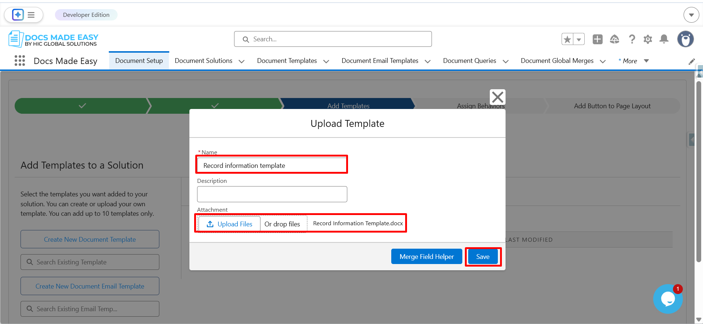
Task: Select the Add Button to Page Layout step
Action: click(612, 106)
